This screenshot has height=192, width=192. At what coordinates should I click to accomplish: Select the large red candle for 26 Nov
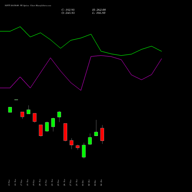pyautogui.click(x=65, y=132)
